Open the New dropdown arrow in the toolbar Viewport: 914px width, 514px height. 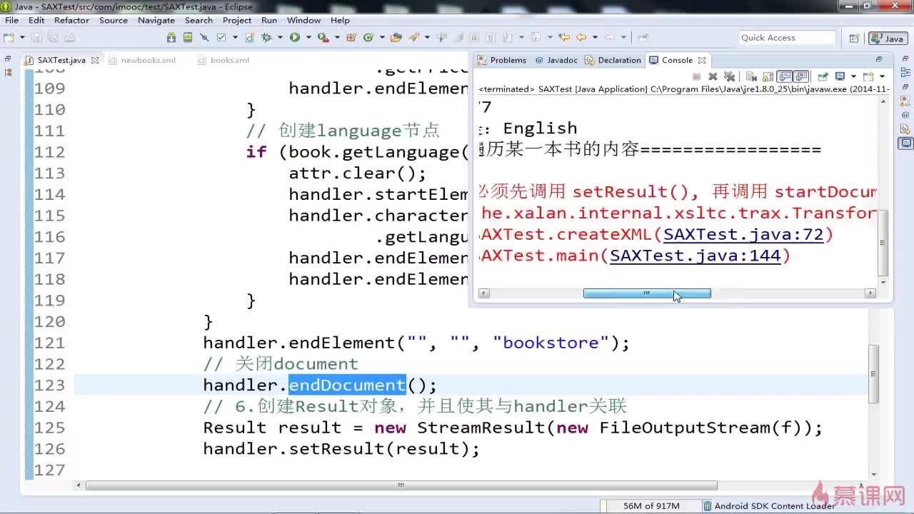pos(22,38)
